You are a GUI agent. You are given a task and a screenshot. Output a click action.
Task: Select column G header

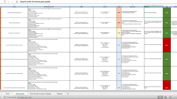tap(133, 5)
